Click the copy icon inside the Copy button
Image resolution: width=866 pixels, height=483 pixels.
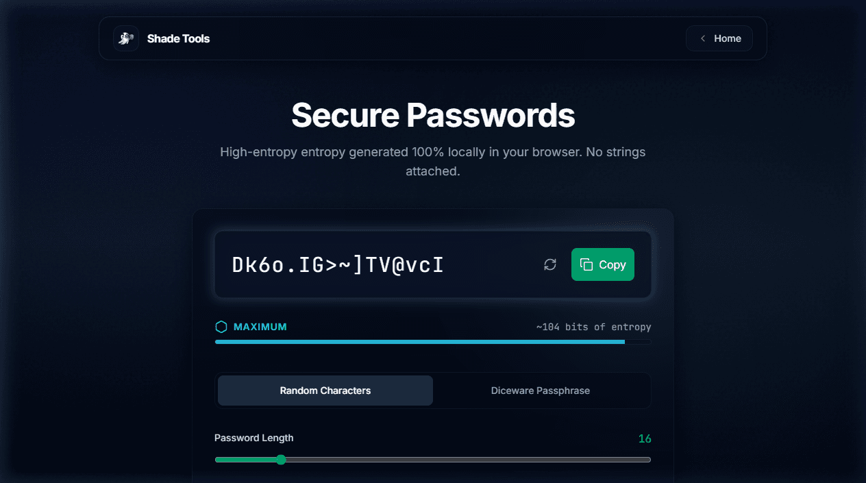586,264
